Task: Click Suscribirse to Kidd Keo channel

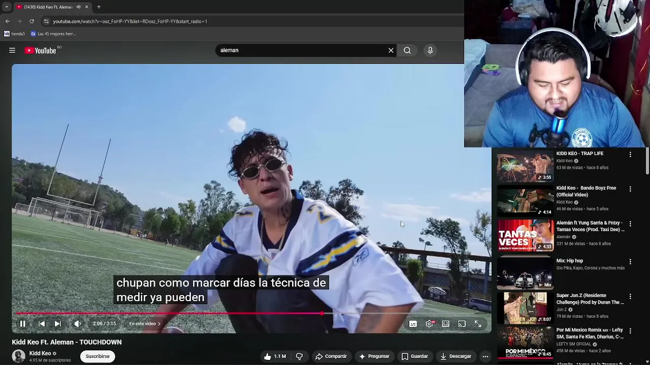Action: pyautogui.click(x=97, y=356)
